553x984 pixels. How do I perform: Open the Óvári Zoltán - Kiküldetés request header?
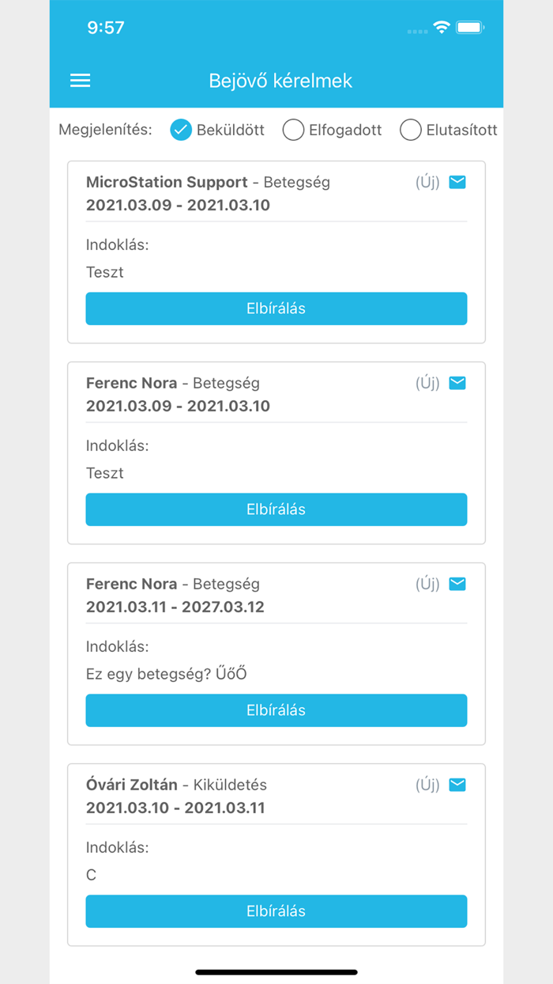pos(176,785)
